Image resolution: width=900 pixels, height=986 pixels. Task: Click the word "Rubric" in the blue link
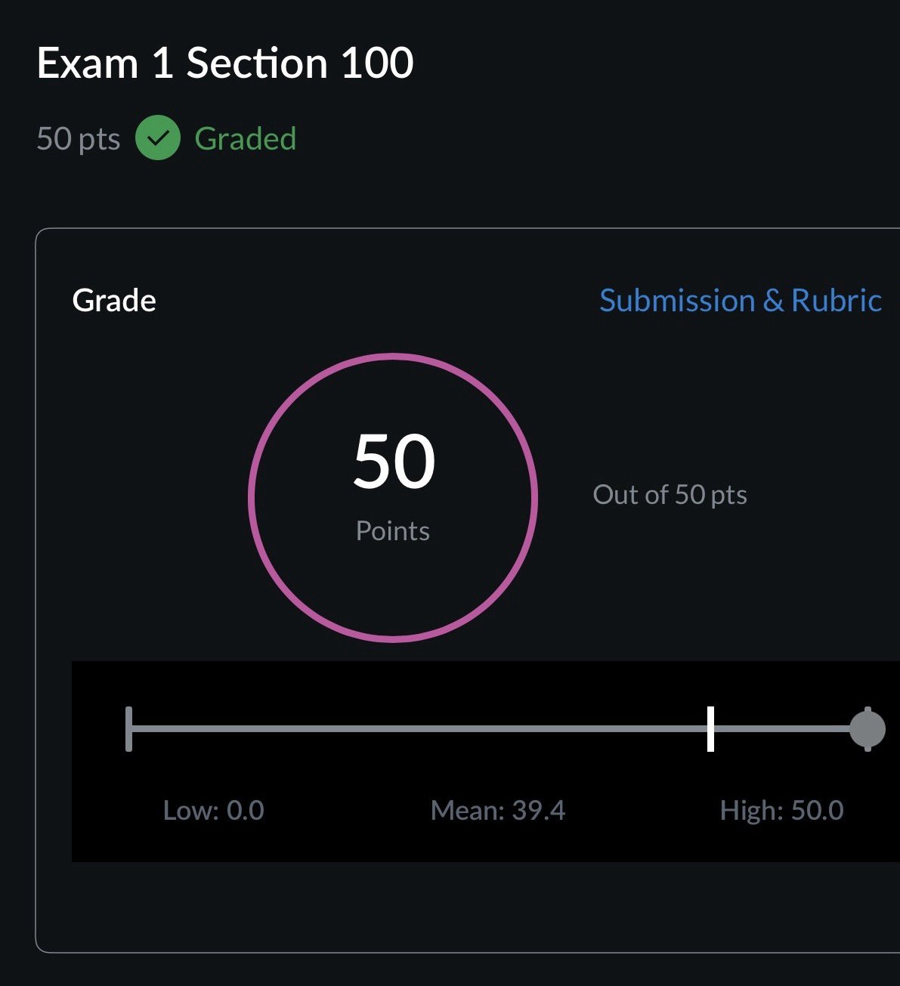(x=837, y=301)
